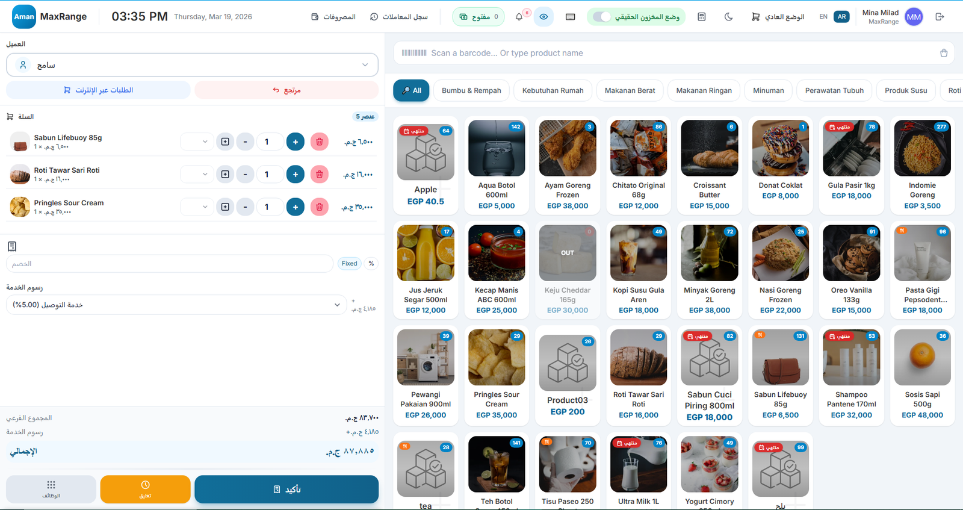Select Produk Susu category

click(x=906, y=90)
